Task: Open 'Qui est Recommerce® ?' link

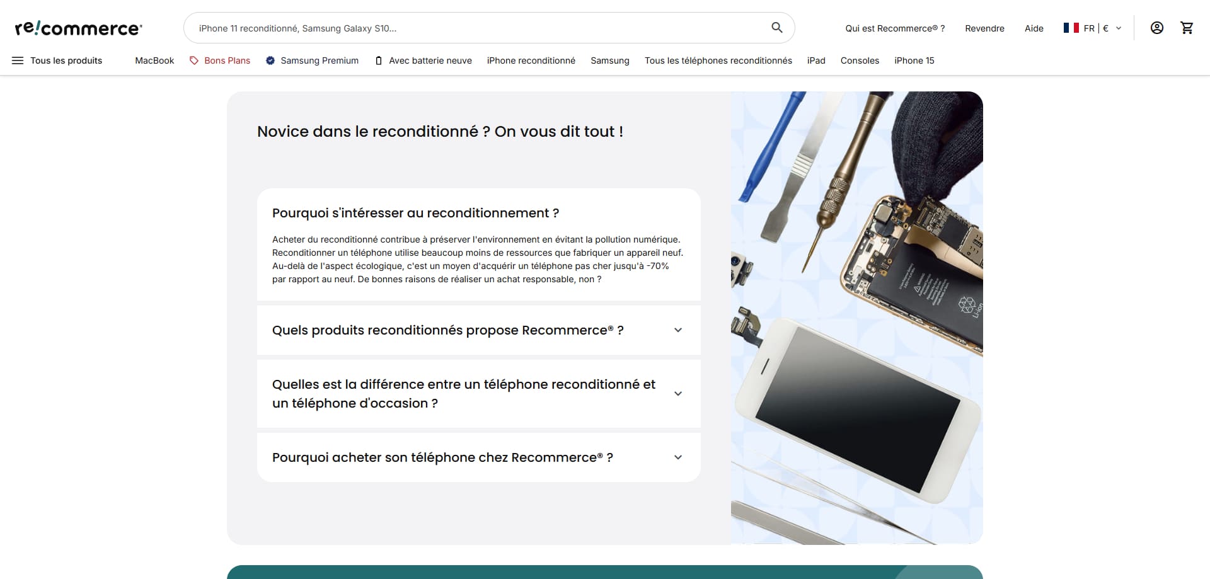Action: click(x=895, y=28)
